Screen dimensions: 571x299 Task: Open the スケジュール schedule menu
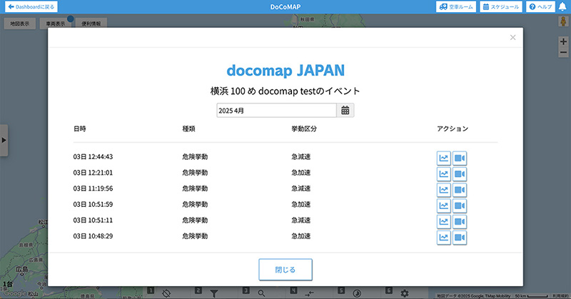coord(501,6)
